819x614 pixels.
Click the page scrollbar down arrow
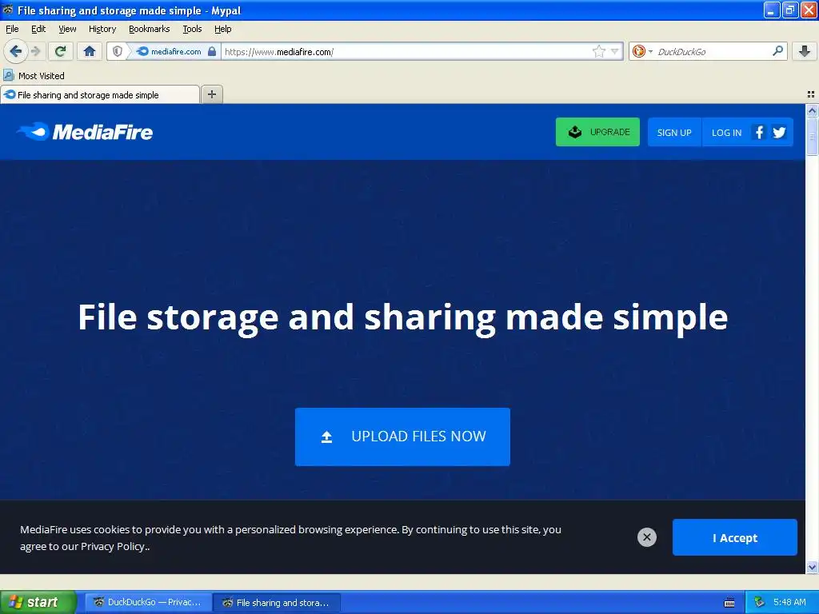pyautogui.click(x=812, y=568)
